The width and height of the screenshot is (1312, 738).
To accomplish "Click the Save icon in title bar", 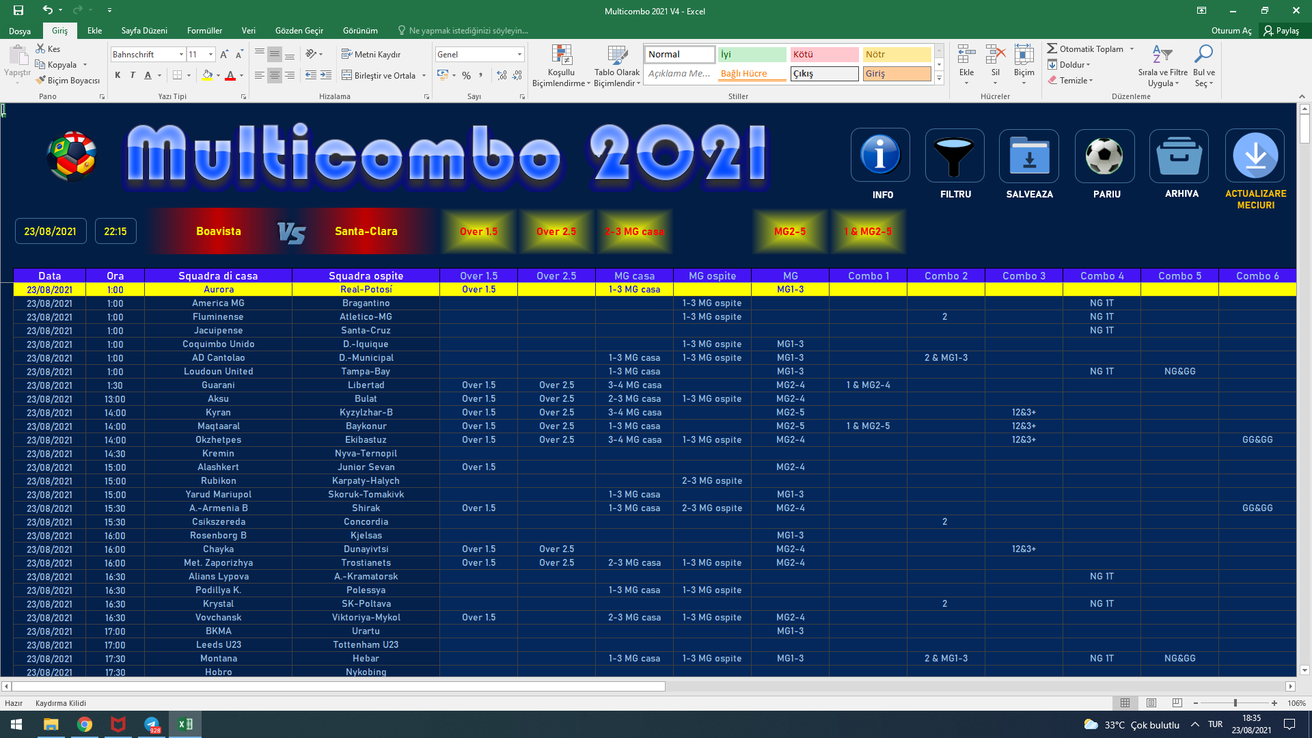I will coord(18,10).
